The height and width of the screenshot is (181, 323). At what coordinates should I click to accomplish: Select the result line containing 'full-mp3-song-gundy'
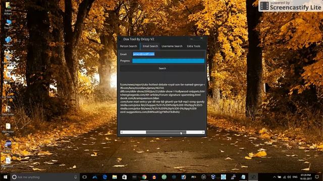pos(163,102)
